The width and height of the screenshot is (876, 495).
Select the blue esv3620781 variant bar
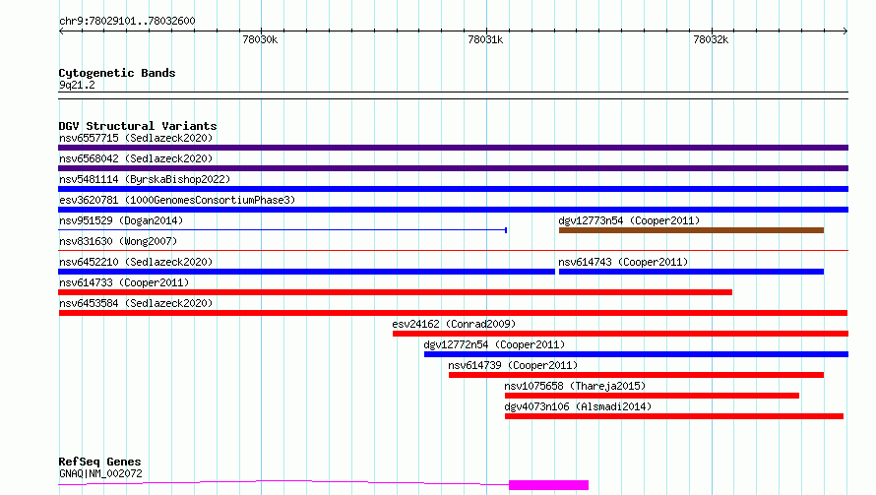coord(453,210)
